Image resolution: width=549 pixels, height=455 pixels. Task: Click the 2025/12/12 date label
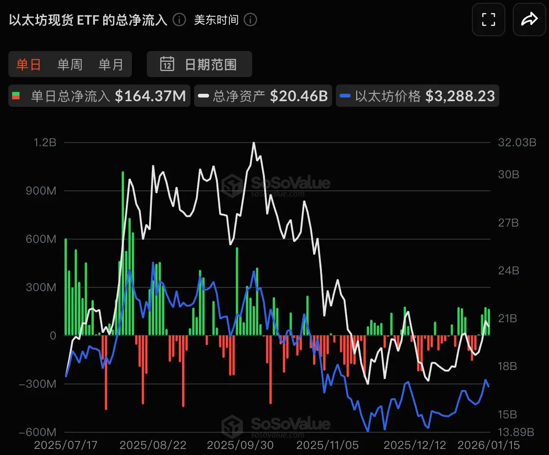pyautogui.click(x=415, y=445)
